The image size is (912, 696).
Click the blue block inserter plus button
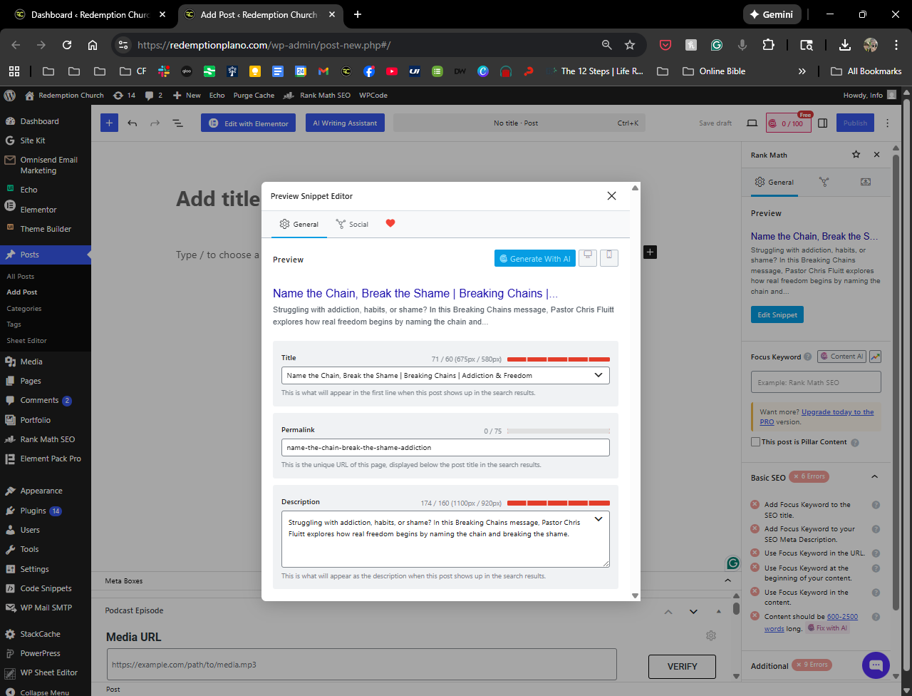click(109, 123)
